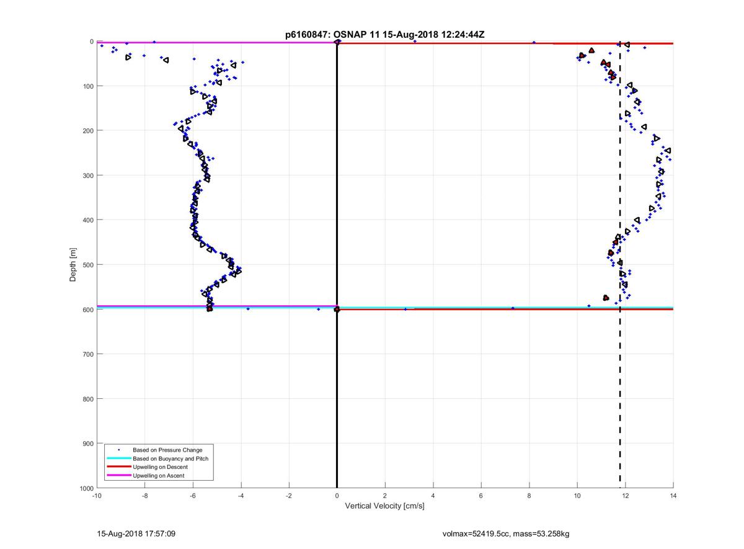Click the x-axis tick label '-4'

click(x=241, y=496)
